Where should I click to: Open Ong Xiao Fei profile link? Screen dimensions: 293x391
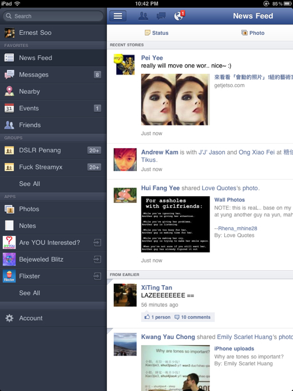[256, 152]
